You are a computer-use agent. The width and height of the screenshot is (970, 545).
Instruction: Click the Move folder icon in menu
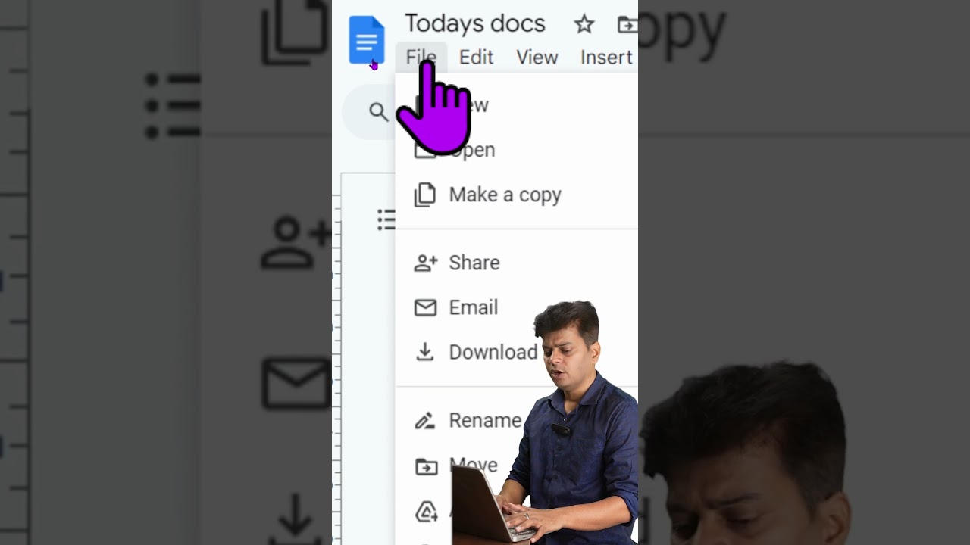click(426, 466)
